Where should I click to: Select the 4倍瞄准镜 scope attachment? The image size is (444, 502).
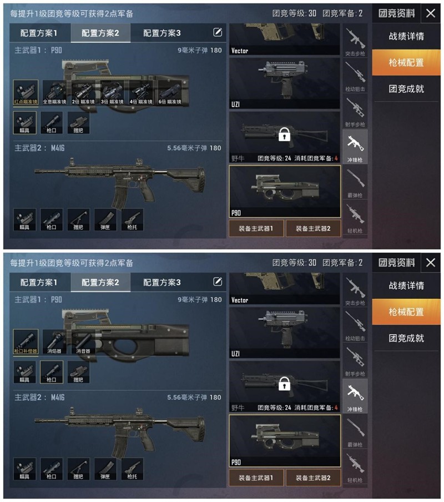[x=141, y=93]
